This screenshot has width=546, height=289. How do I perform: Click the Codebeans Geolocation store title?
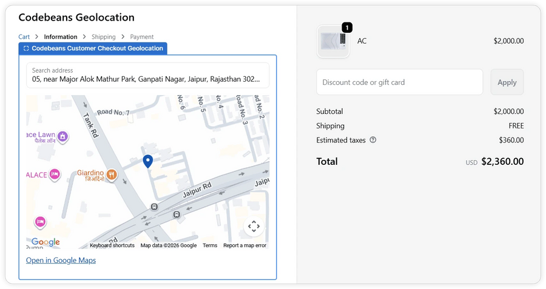(x=76, y=18)
